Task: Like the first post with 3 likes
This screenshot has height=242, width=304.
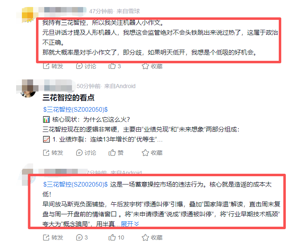Action: tap(115, 66)
